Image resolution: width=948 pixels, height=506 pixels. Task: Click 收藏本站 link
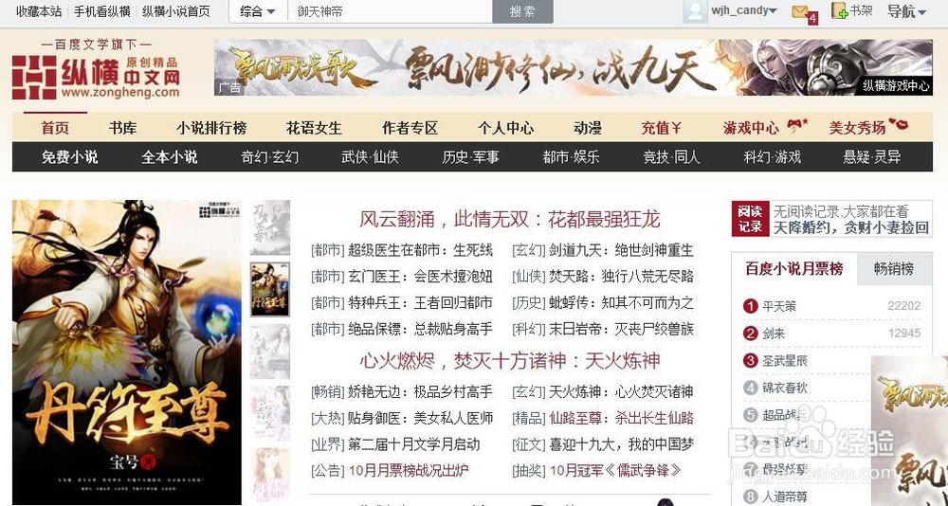[39, 10]
